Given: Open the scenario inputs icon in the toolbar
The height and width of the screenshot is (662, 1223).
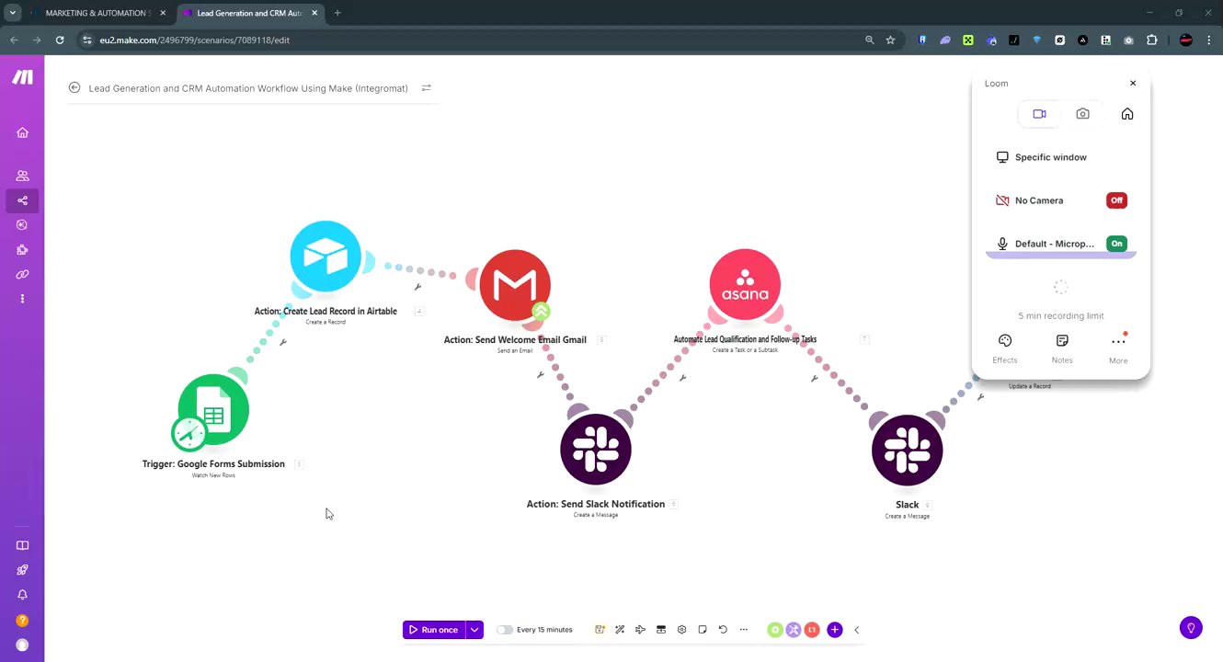Looking at the screenshot, I should (661, 630).
